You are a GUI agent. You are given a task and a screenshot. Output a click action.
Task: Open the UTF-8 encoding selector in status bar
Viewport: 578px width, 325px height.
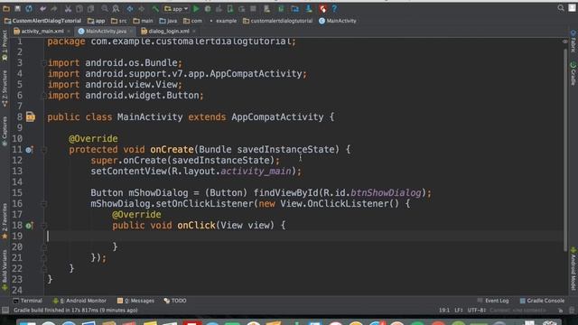[x=476, y=311]
